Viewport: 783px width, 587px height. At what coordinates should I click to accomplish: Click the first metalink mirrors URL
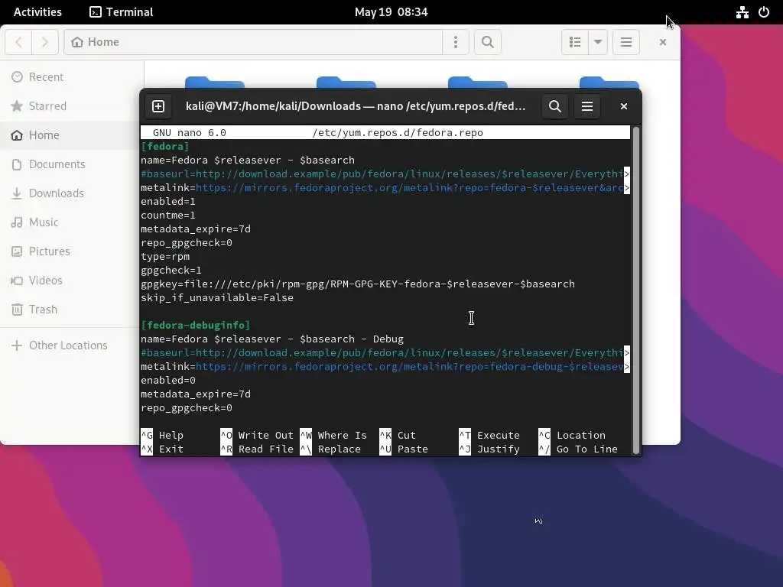coord(410,188)
